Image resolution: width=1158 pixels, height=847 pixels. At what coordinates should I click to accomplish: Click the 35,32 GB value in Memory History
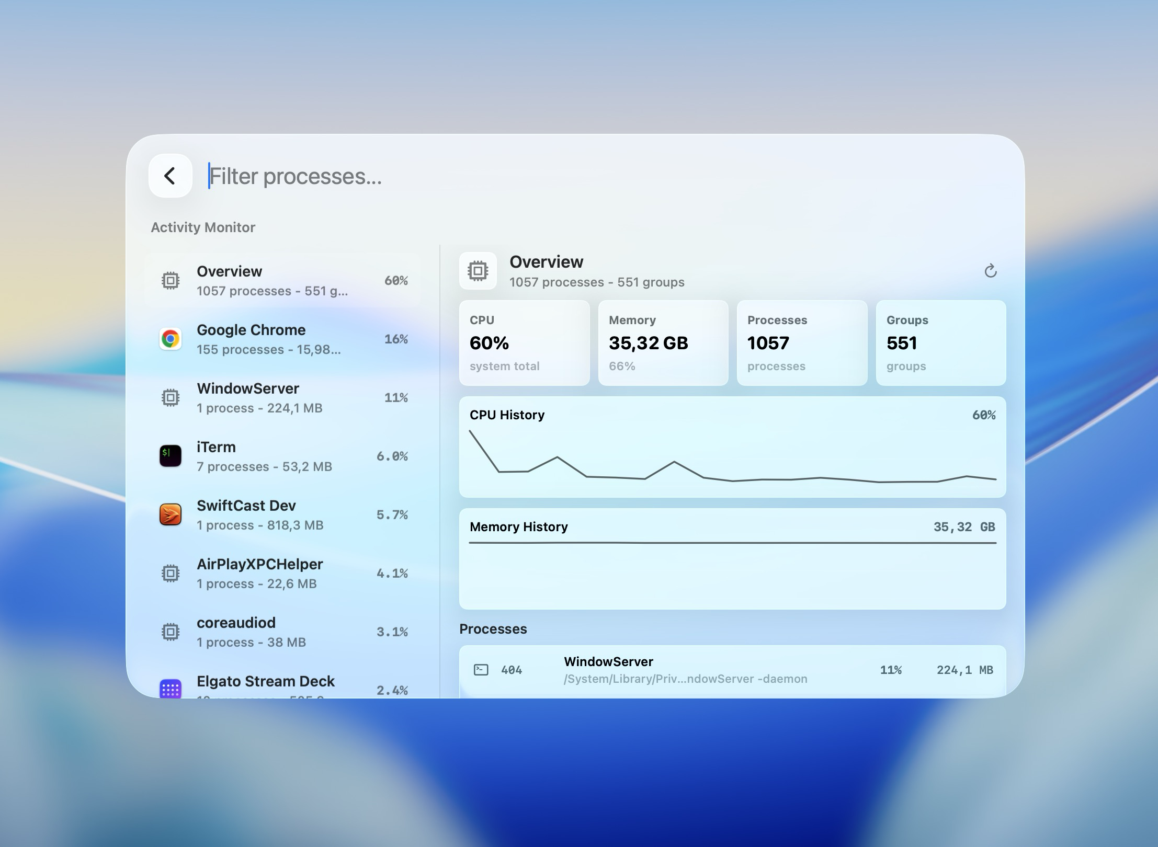click(964, 527)
